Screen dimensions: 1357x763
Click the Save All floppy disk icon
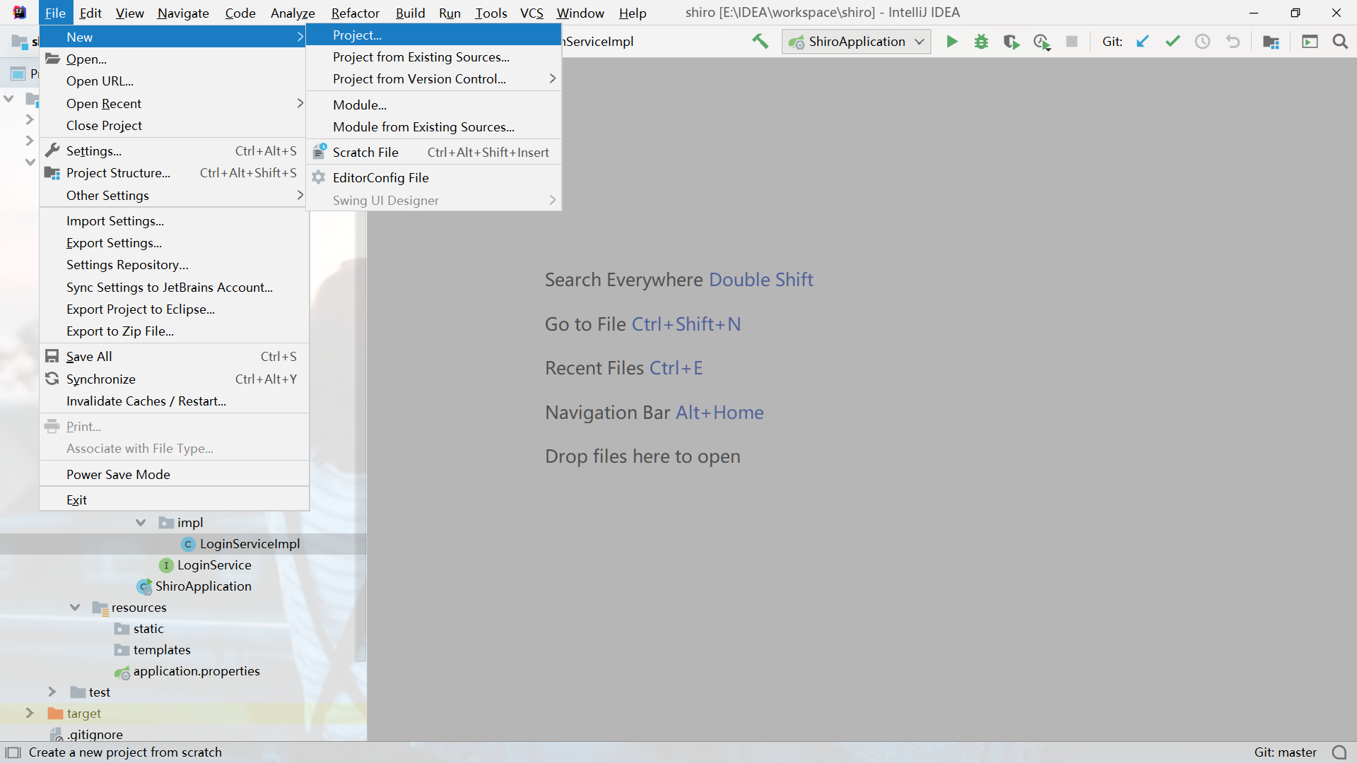click(x=52, y=356)
